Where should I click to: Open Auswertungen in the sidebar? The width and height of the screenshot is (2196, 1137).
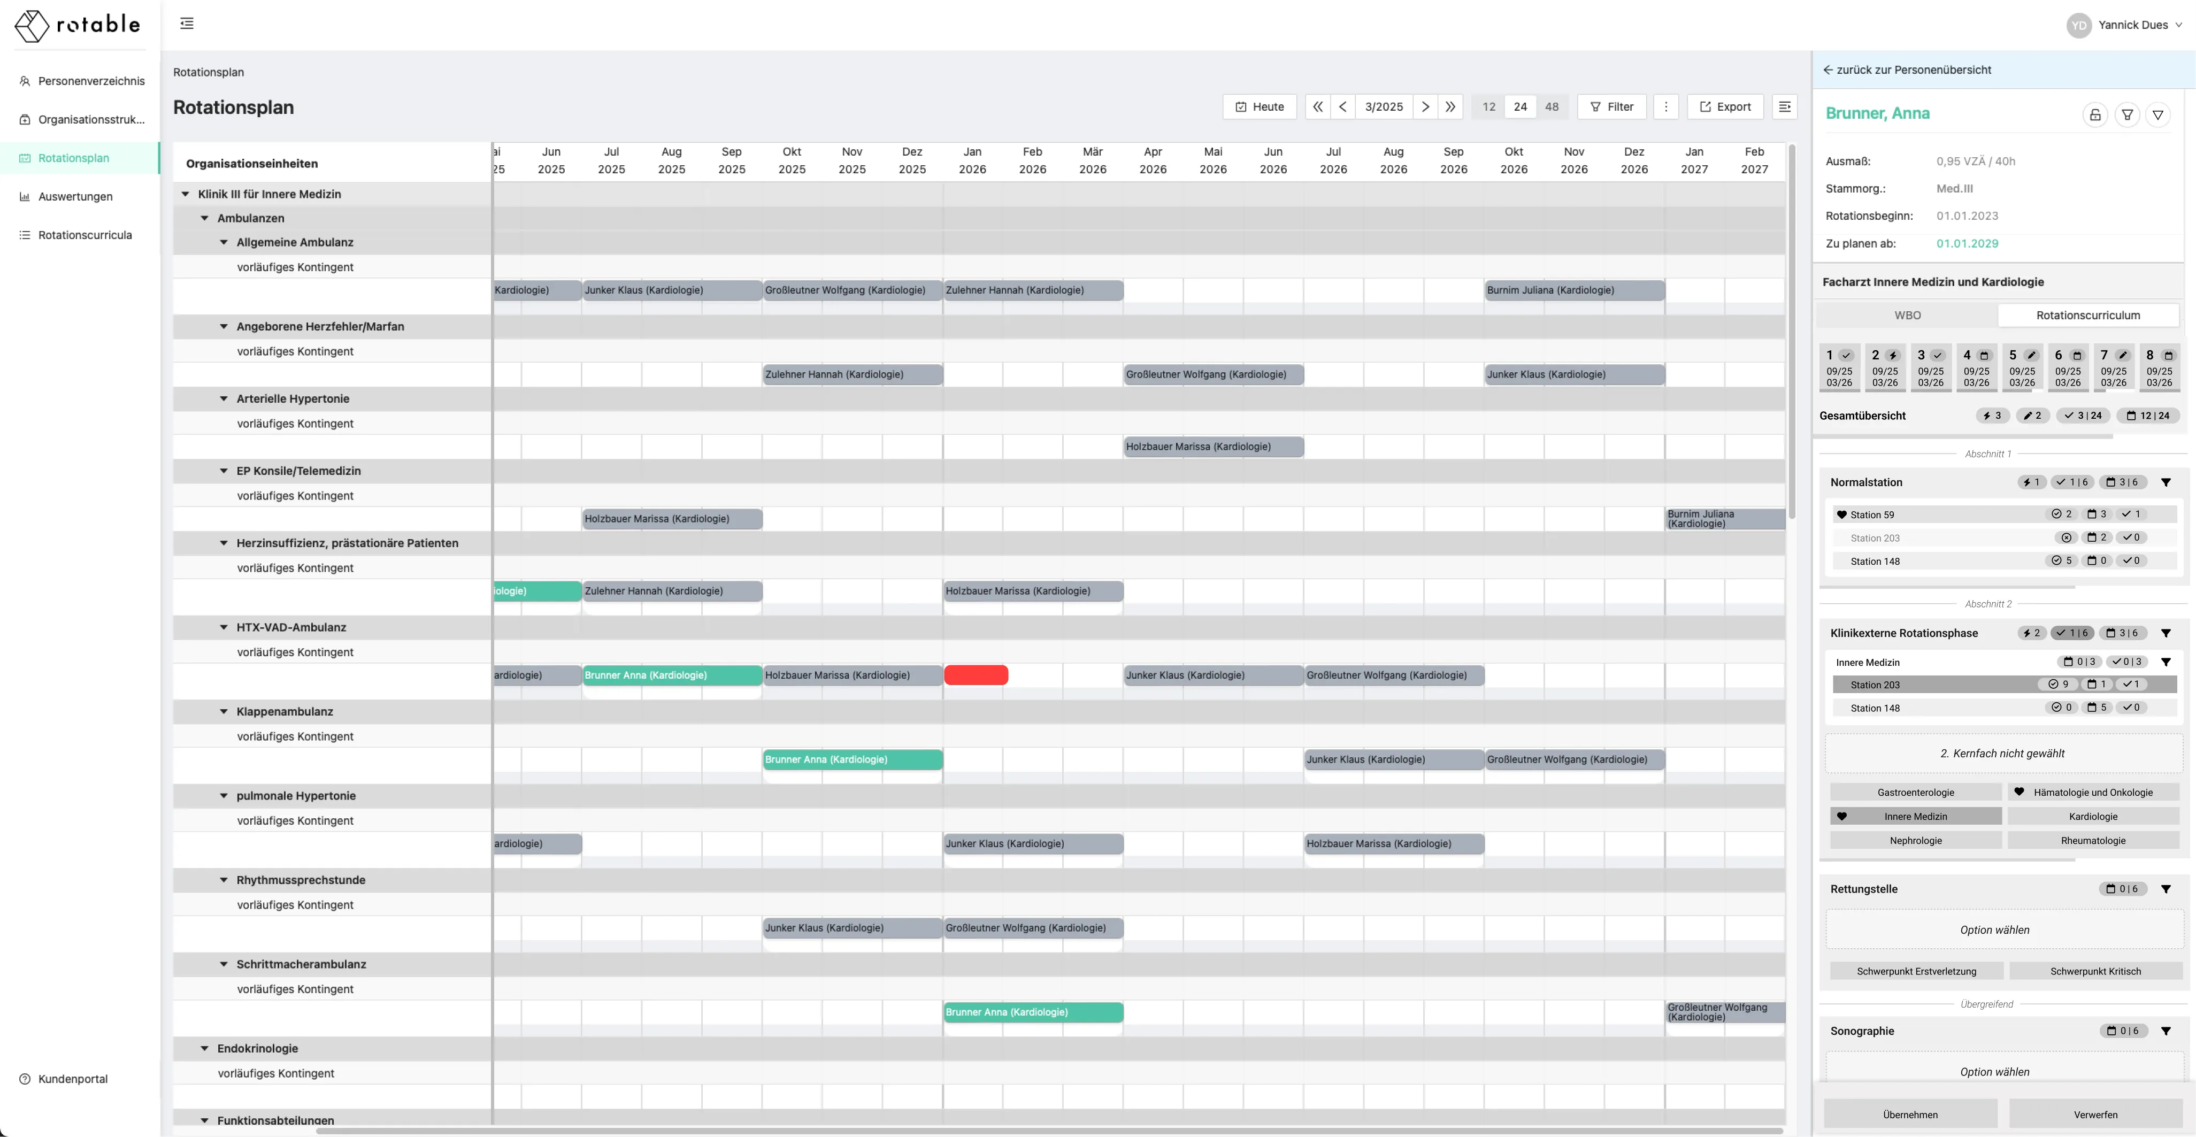click(x=75, y=196)
